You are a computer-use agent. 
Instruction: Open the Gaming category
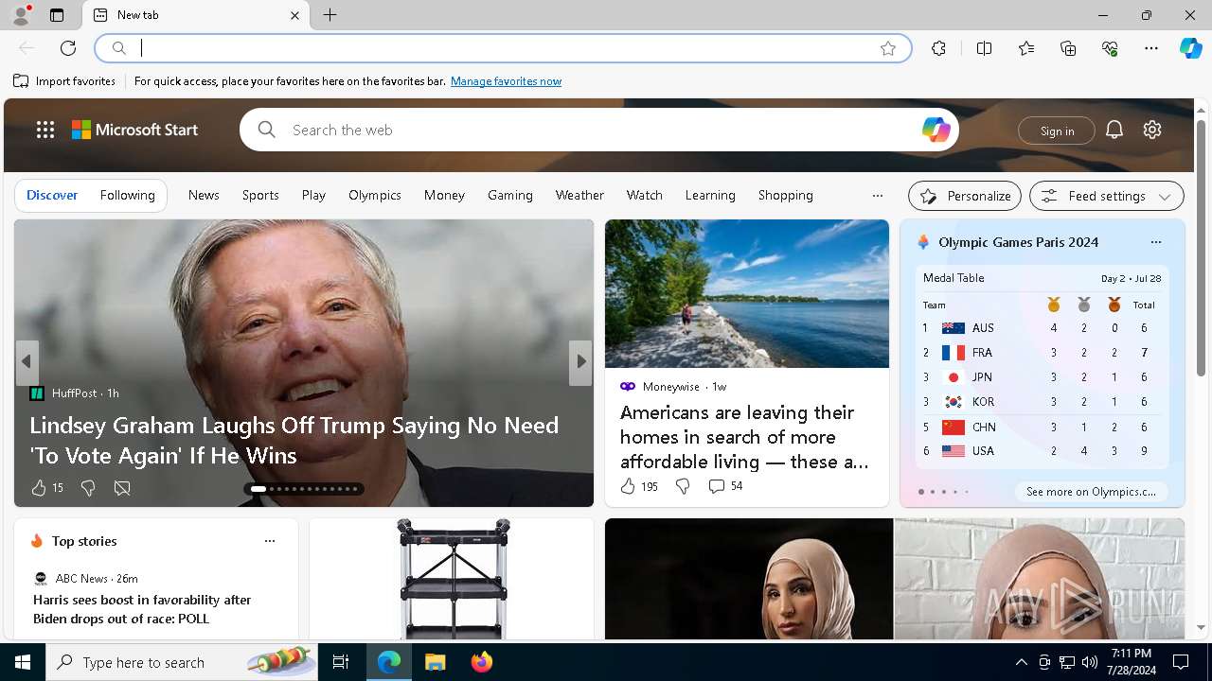click(x=510, y=195)
